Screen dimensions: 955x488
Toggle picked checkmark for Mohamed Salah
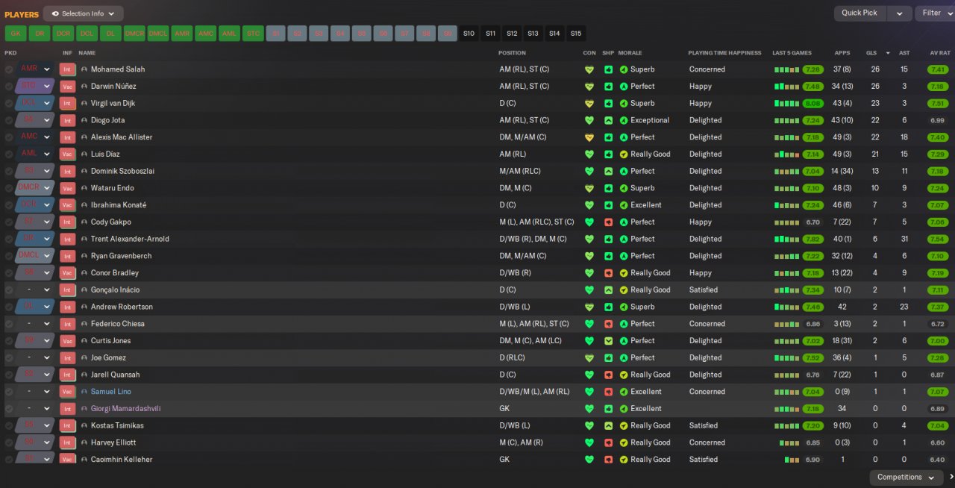click(x=9, y=69)
